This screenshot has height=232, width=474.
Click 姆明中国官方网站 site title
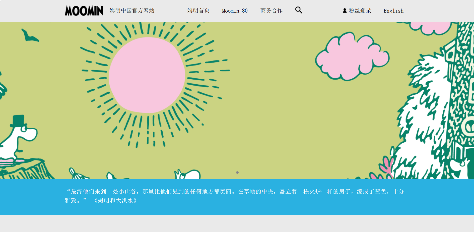point(132,11)
